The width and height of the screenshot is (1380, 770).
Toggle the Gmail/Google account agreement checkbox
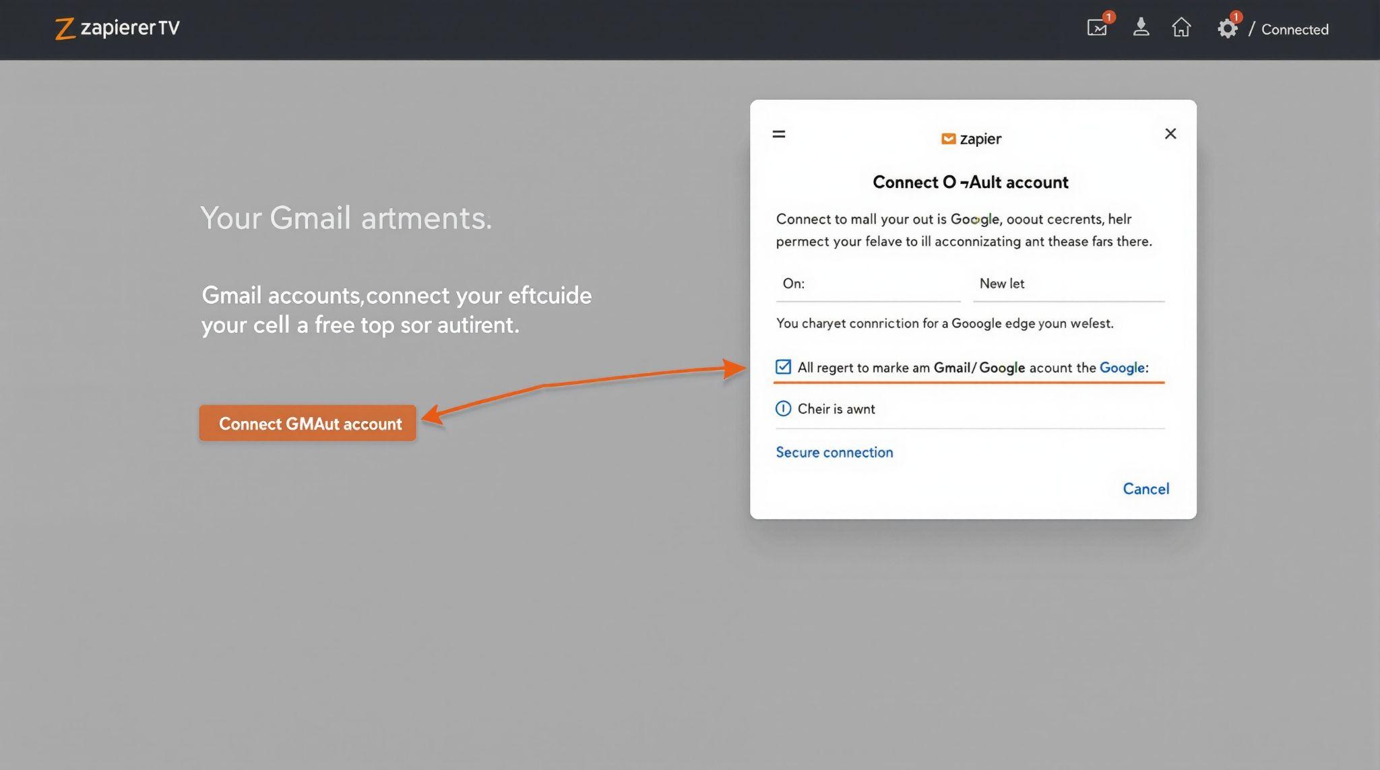pos(783,367)
